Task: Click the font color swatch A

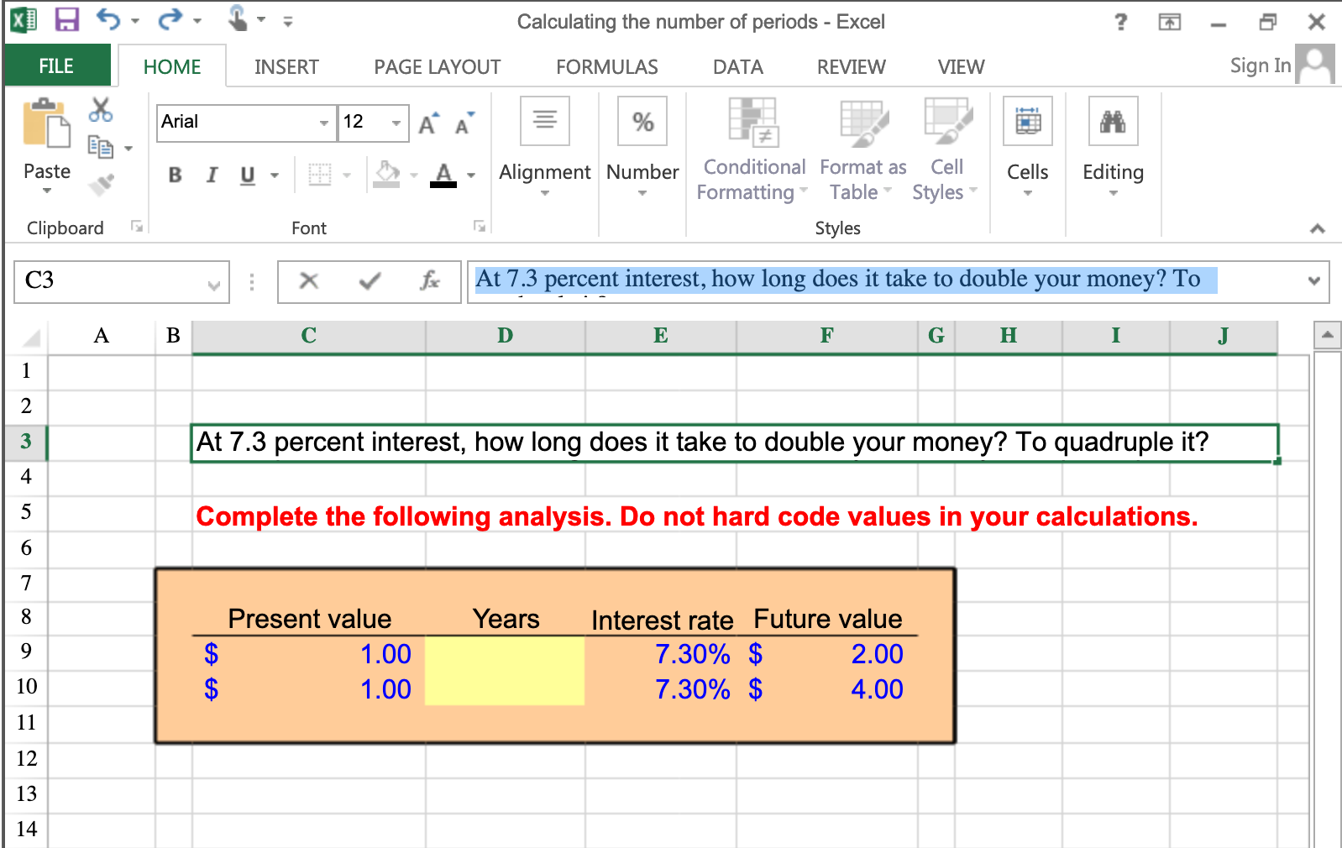Action: pos(443,175)
